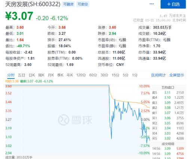Click the 2.94 price axis label
This screenshot has width=187, height=159.
pyautogui.click(x=8, y=153)
